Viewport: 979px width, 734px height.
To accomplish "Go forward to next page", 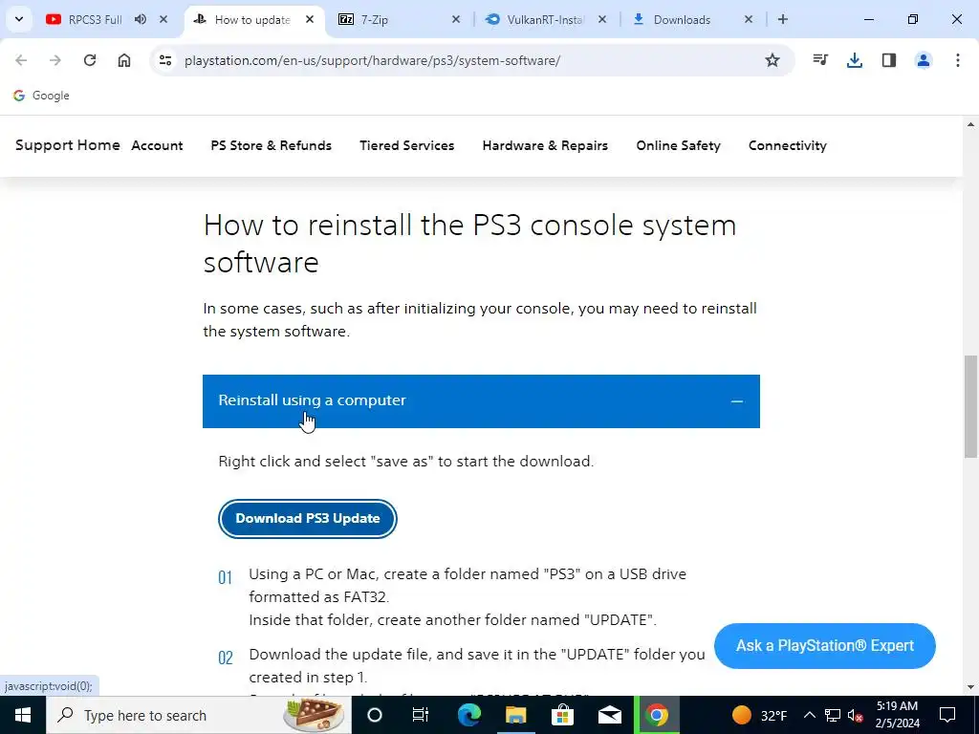I will pos(55,60).
